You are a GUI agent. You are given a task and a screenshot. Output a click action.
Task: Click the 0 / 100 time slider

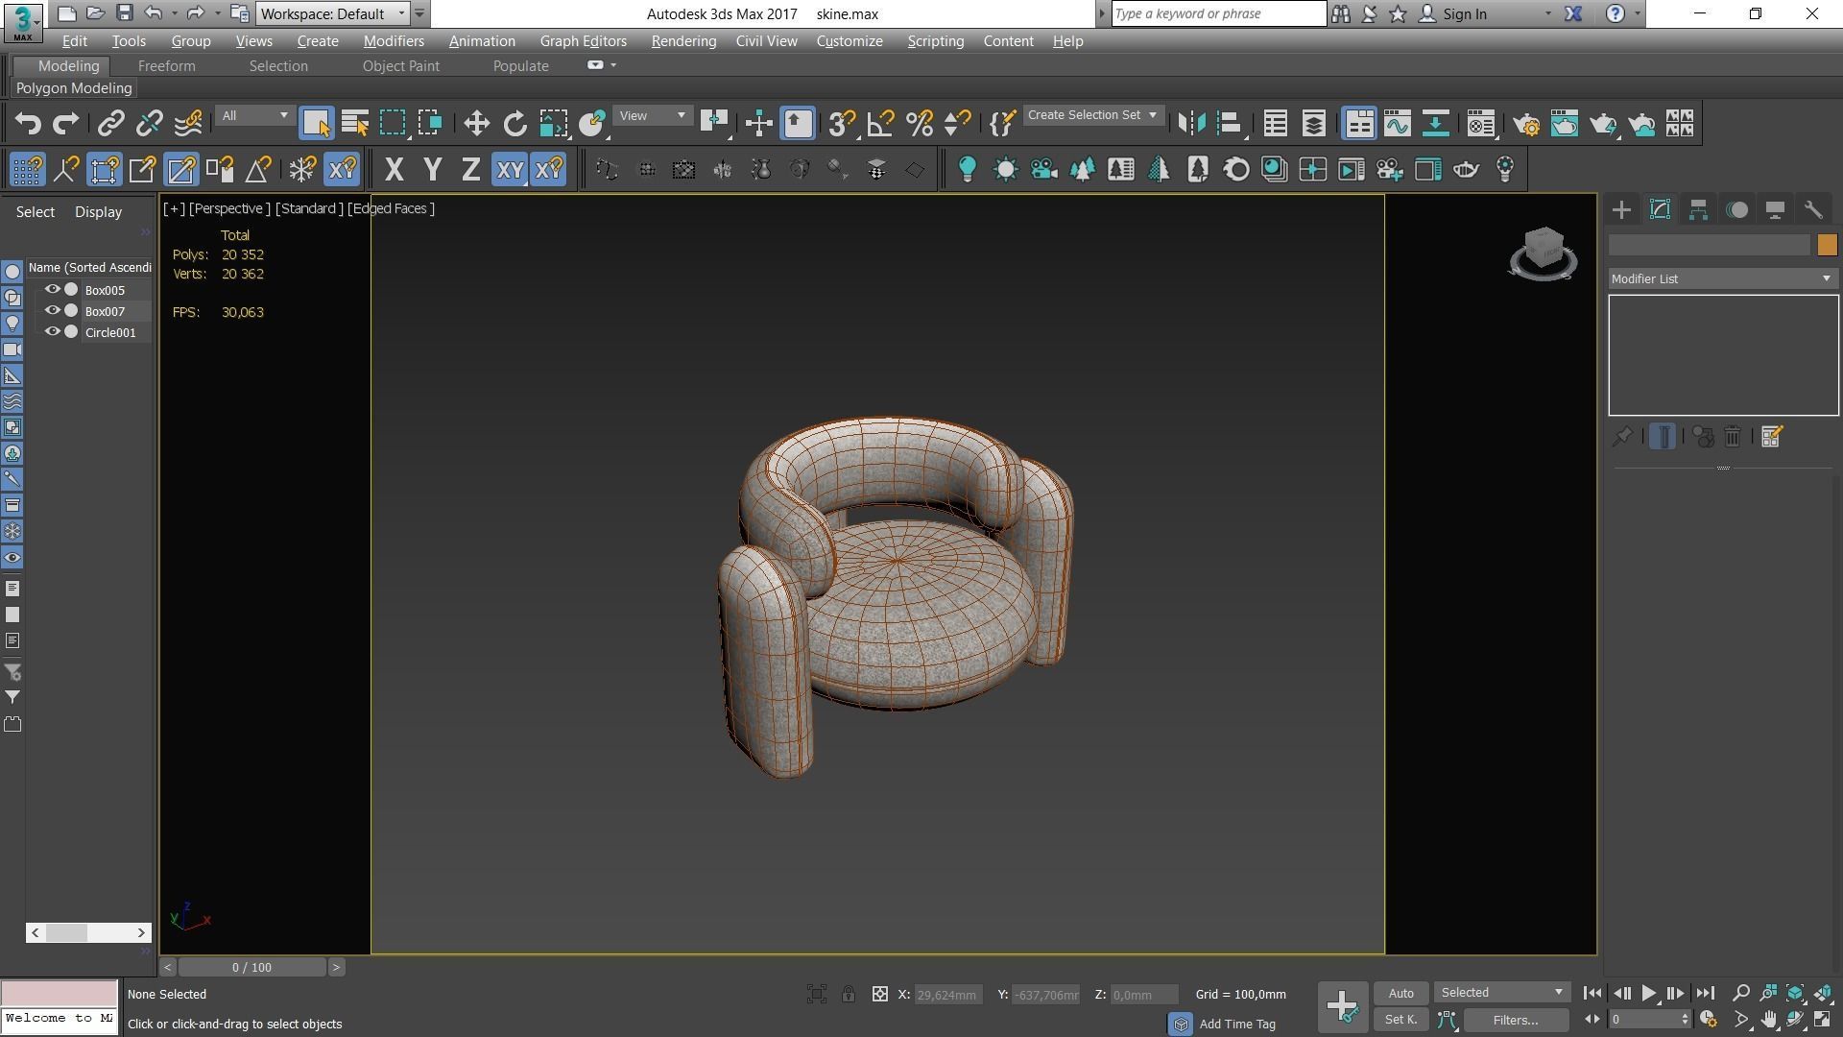point(251,968)
